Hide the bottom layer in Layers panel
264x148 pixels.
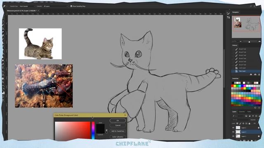pos(233,136)
